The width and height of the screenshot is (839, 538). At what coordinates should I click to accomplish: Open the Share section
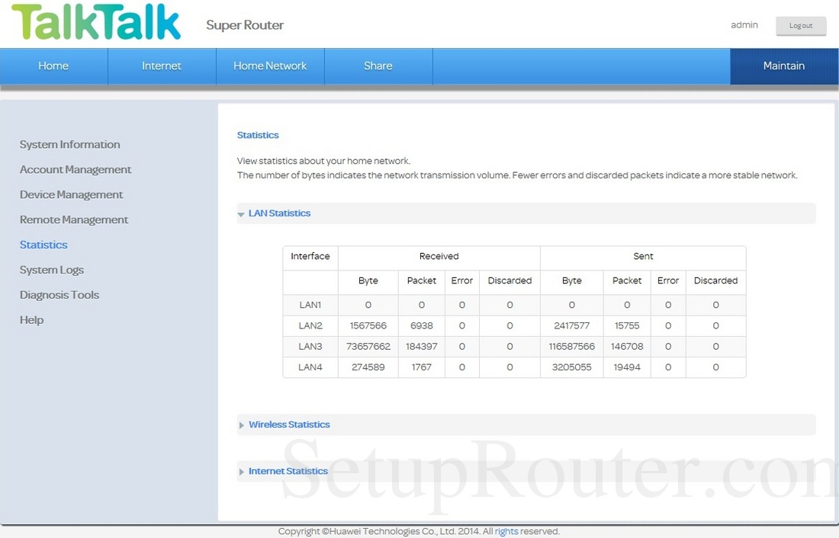click(x=378, y=66)
